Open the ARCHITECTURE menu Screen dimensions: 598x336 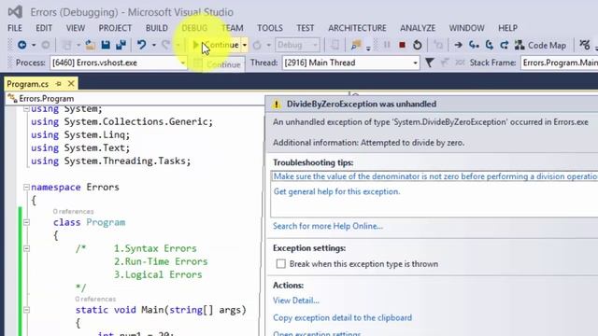click(357, 28)
